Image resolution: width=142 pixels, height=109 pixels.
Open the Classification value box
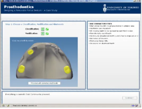(x=43, y=29)
